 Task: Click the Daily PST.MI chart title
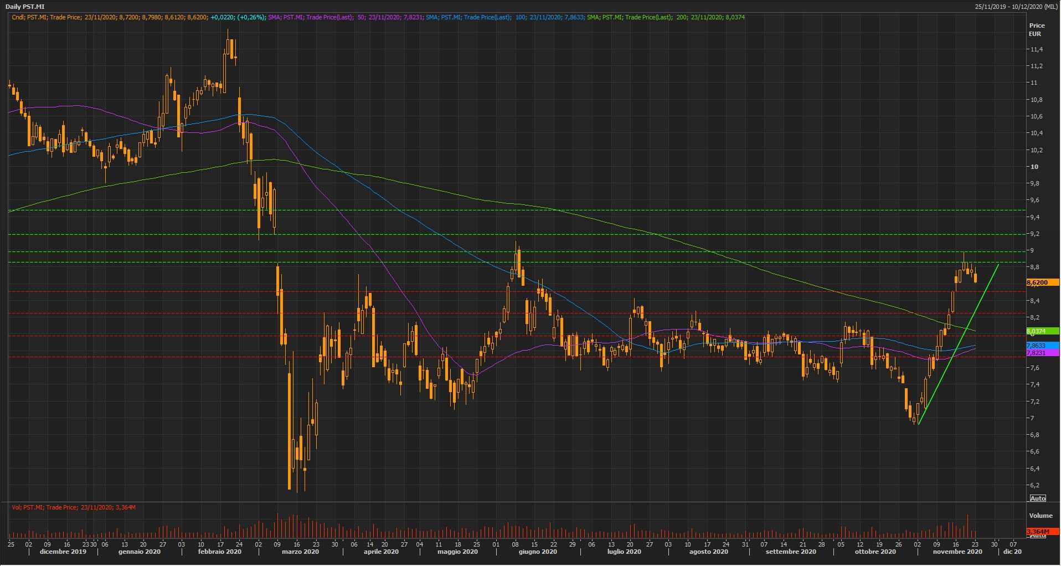coord(24,7)
